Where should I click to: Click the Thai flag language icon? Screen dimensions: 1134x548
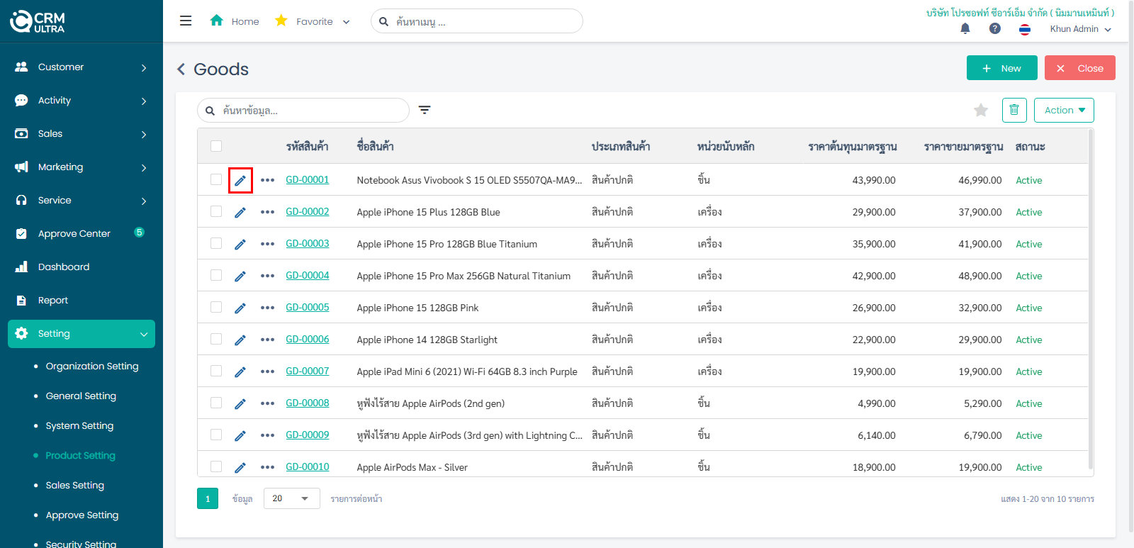(1025, 29)
